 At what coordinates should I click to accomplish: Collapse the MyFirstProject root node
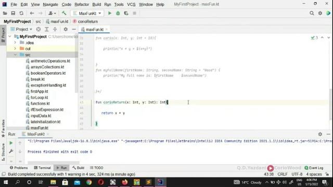point(10,36)
